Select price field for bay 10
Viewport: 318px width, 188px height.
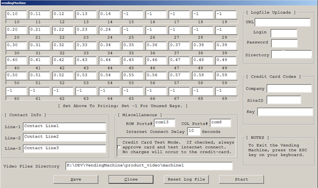(x=16, y=14)
